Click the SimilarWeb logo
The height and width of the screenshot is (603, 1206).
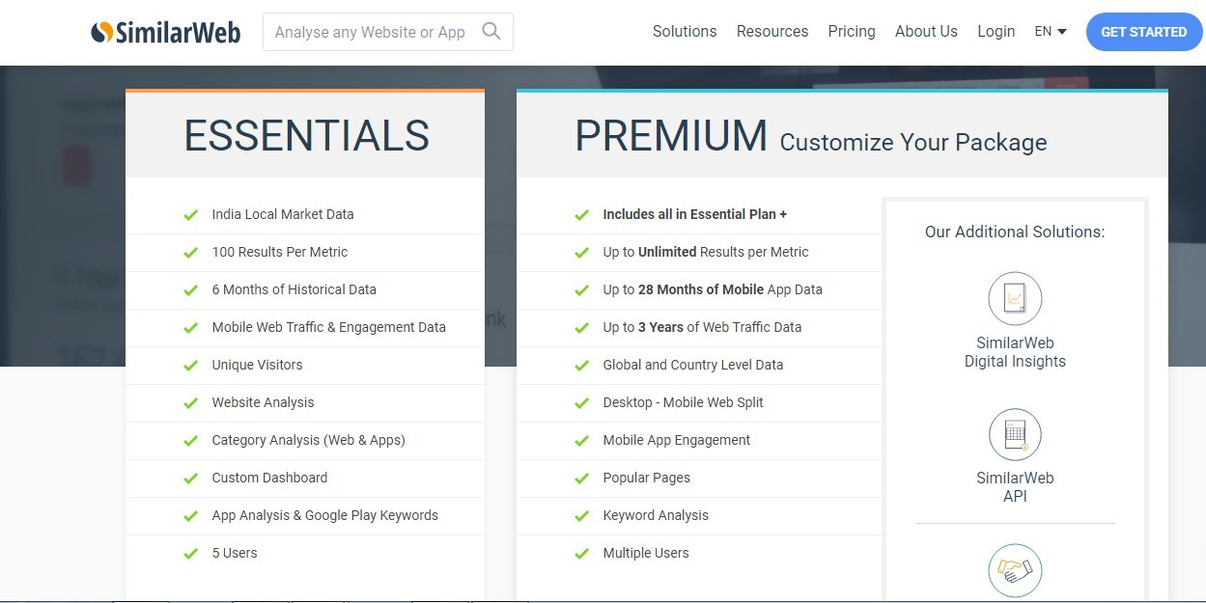[165, 32]
